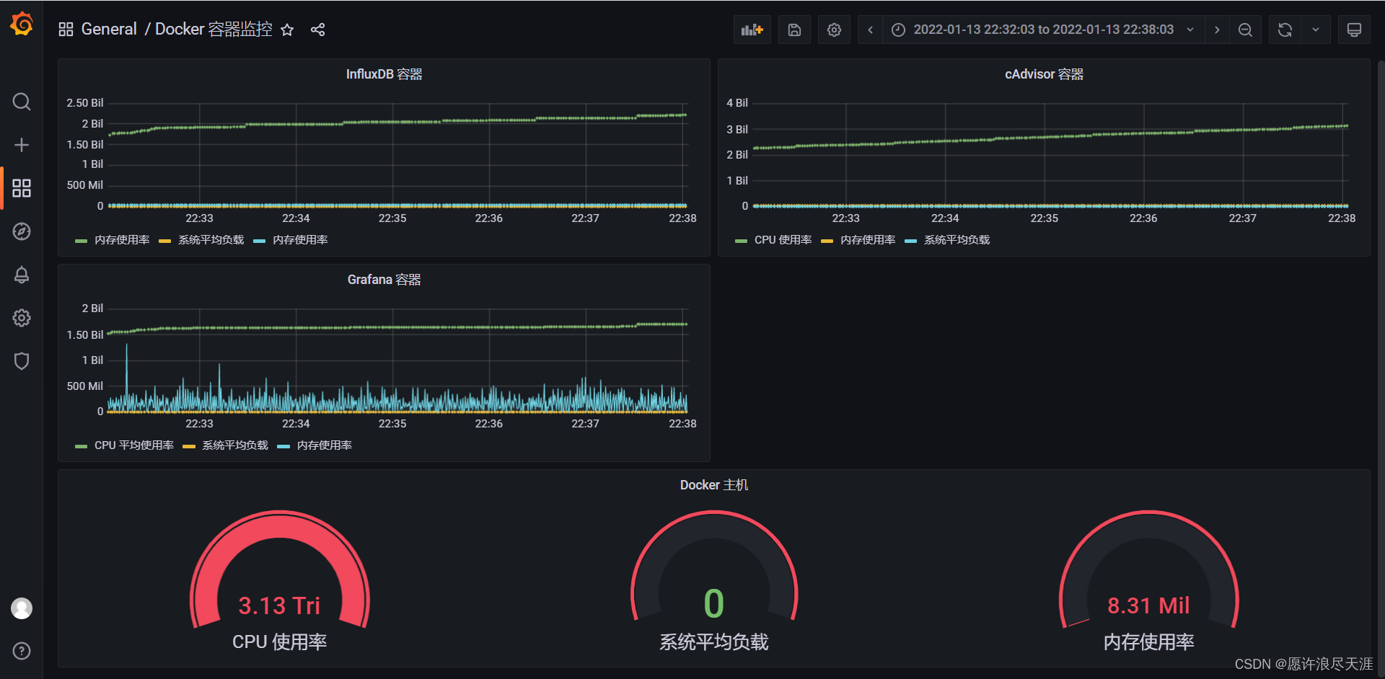This screenshot has width=1385, height=679.
Task: Open the user profile avatar
Action: pyautogui.click(x=22, y=608)
